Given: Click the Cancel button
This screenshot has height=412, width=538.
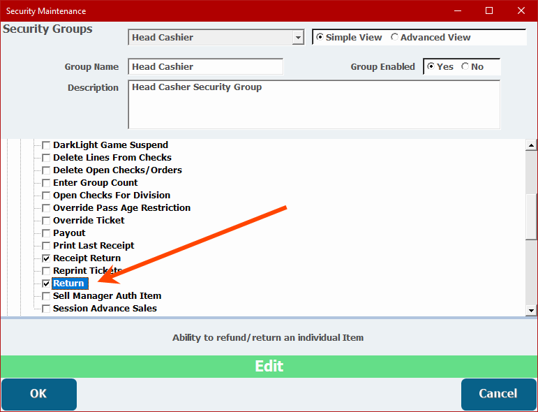Looking at the screenshot, I should (x=498, y=394).
